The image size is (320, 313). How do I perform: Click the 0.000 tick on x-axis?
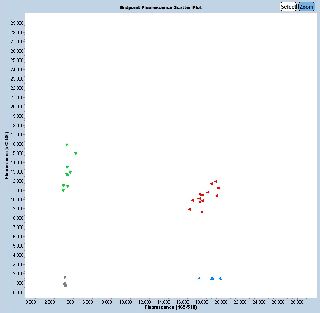pyautogui.click(x=30, y=302)
